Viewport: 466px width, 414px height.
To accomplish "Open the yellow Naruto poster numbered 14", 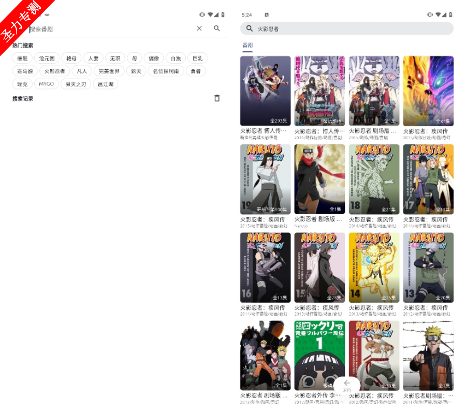I will 374,268.
